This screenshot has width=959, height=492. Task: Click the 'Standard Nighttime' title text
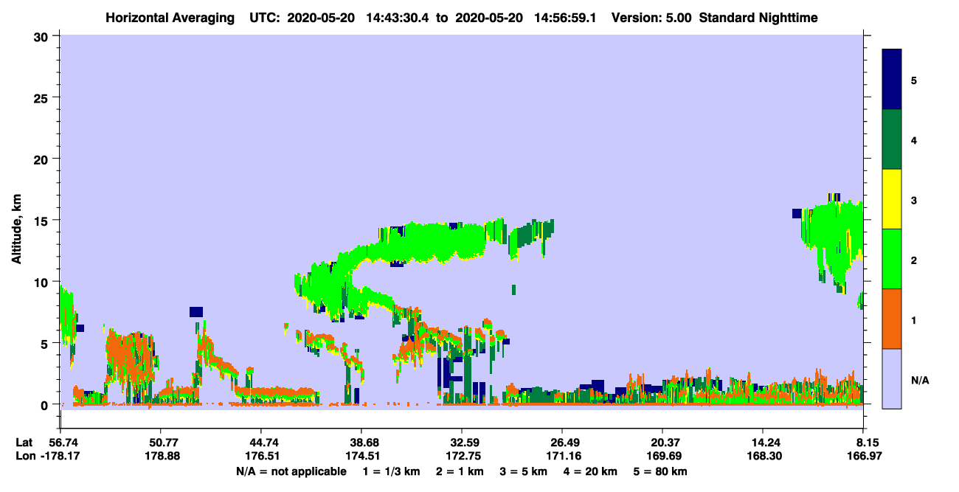[758, 18]
